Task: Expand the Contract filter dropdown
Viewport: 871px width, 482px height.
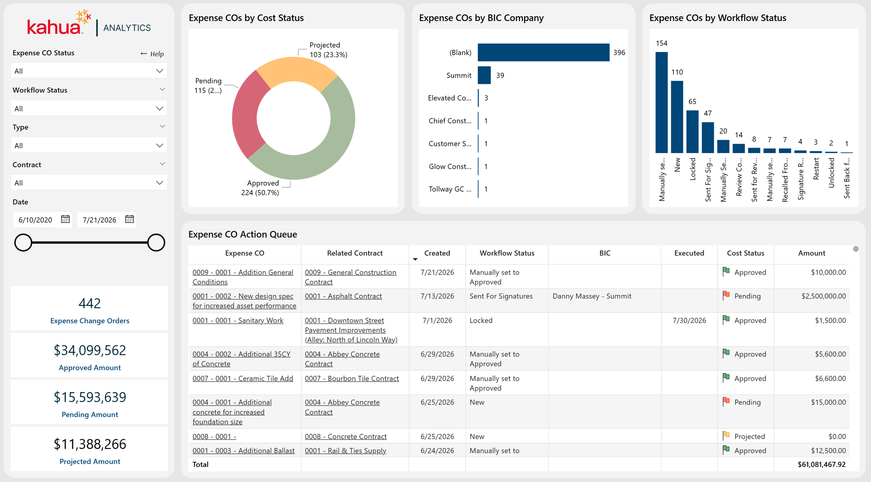Action: [89, 183]
